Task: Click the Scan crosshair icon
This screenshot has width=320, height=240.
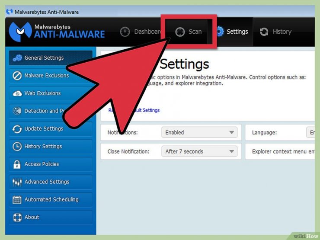Action: 180,32
